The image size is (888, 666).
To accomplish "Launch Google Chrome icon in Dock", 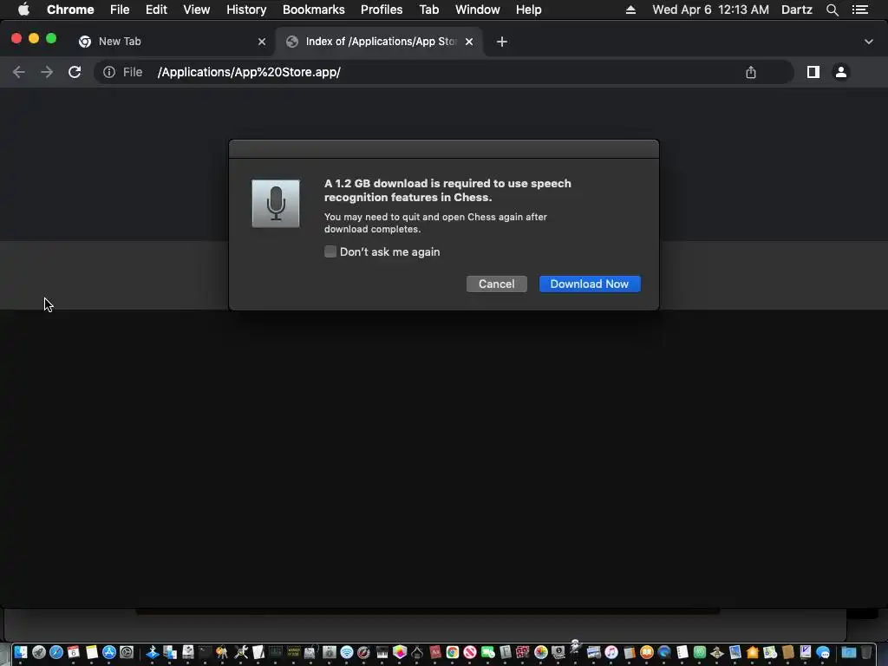I will 453,652.
